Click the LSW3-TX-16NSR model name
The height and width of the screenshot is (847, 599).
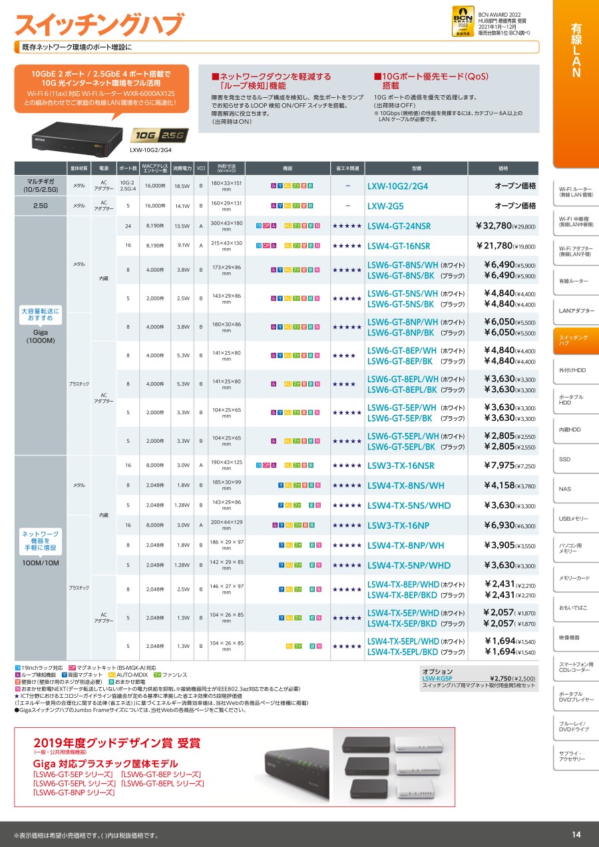401,466
